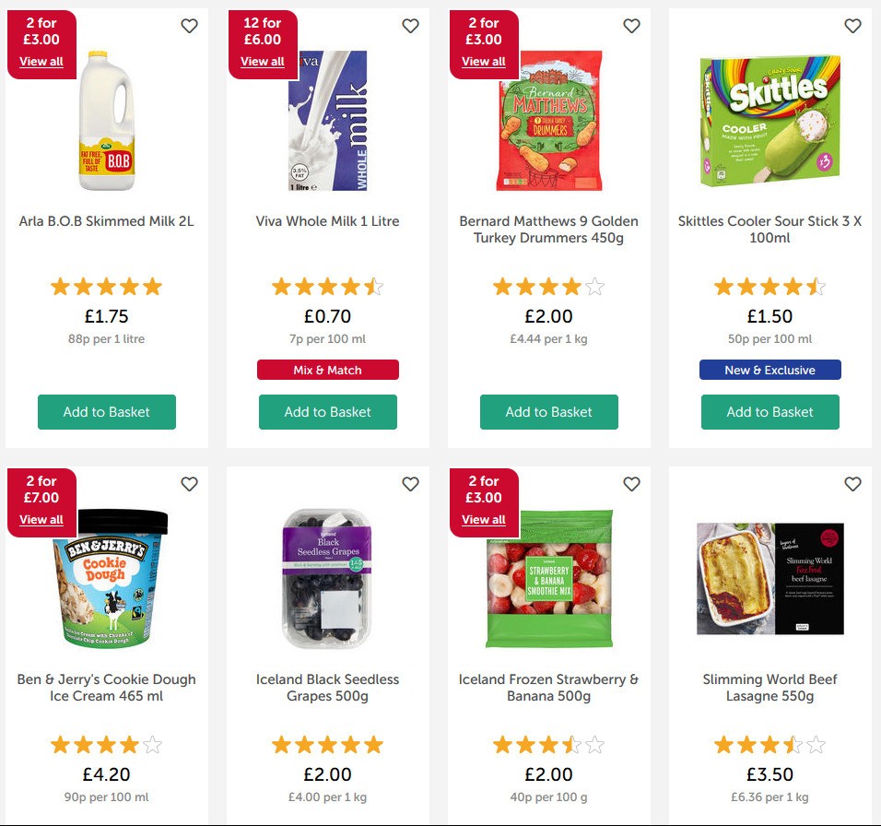Favourite the Iceland Black Seedless Grapes

coord(411,484)
